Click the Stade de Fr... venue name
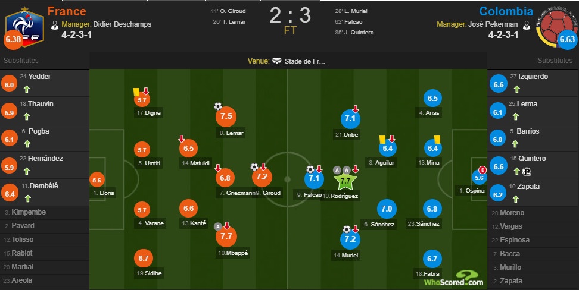This screenshot has height=290, width=579. pyautogui.click(x=306, y=61)
